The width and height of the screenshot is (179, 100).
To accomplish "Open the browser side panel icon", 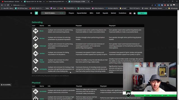I will (171, 5).
